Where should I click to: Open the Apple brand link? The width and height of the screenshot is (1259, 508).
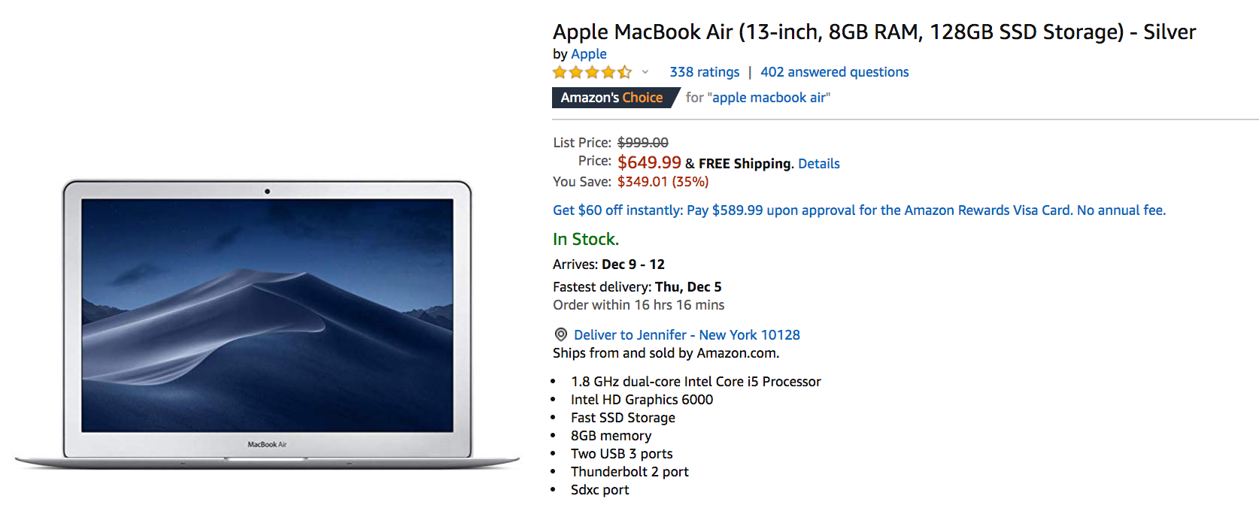[x=589, y=54]
